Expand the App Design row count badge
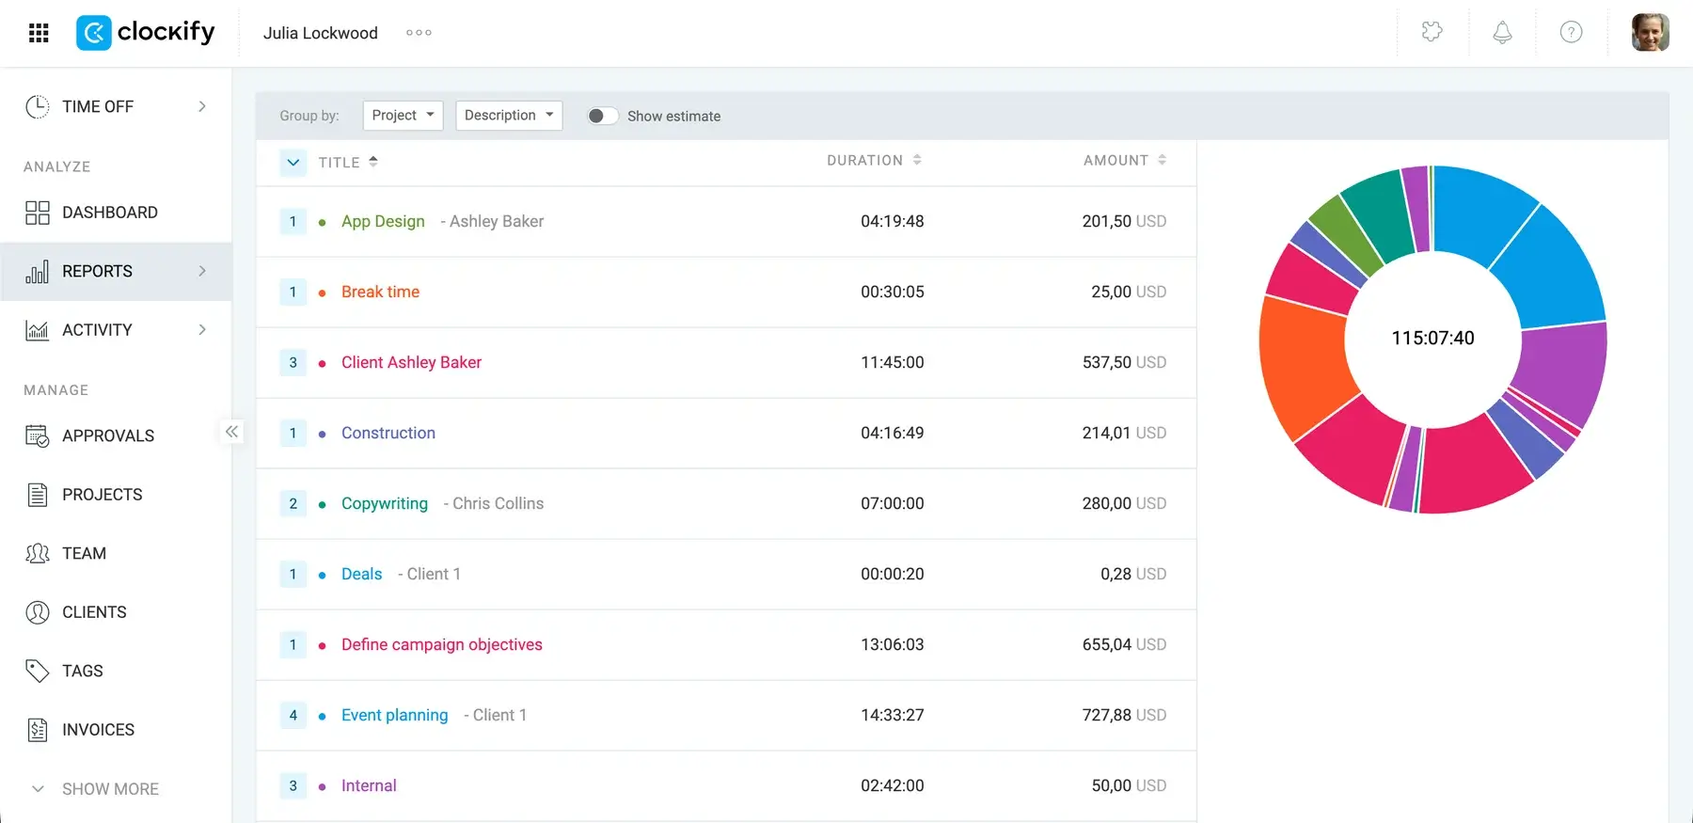The height and width of the screenshot is (823, 1693). [x=293, y=221]
